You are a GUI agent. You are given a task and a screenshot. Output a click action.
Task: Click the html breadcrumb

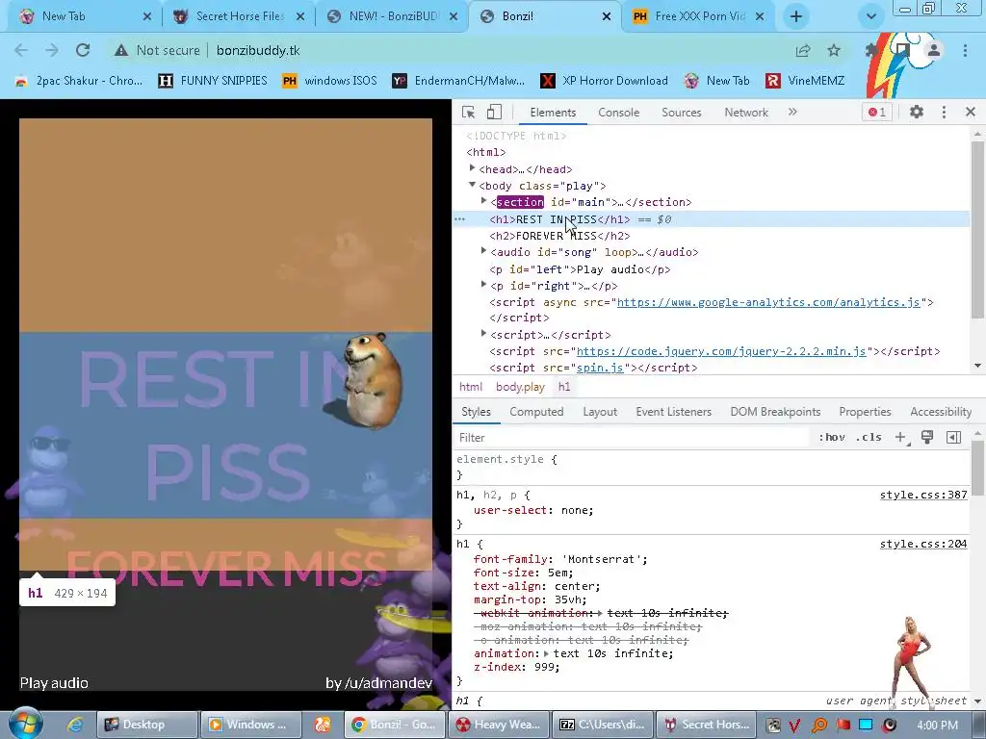tap(470, 387)
